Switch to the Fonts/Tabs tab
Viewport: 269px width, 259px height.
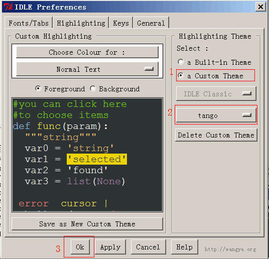(29, 23)
